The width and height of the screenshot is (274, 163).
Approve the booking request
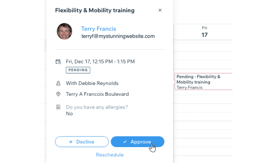coord(137,142)
